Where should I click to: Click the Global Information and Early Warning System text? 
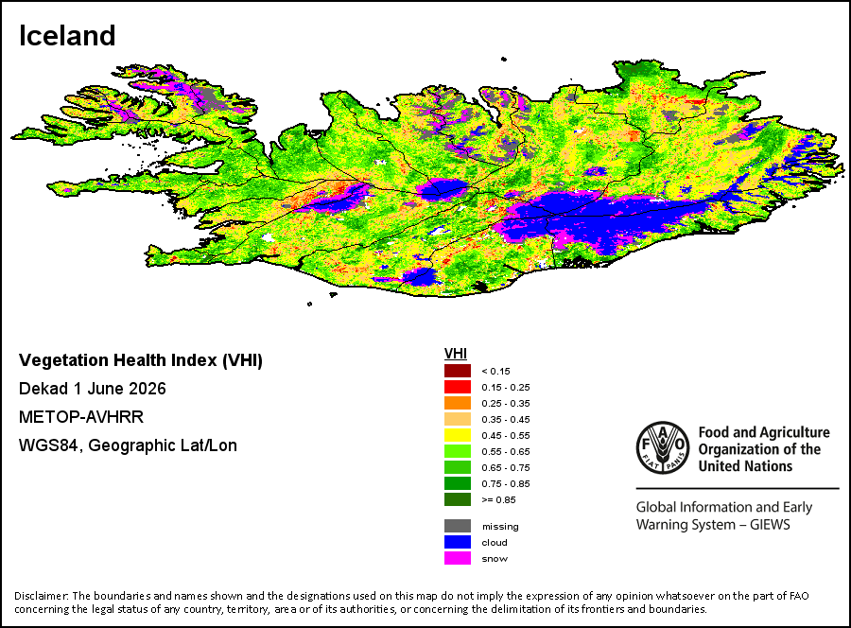pyautogui.click(x=724, y=515)
